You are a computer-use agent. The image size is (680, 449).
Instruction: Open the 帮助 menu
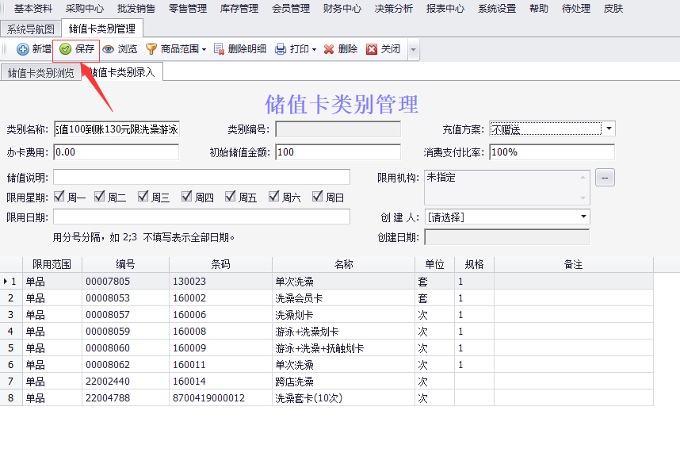coord(539,8)
